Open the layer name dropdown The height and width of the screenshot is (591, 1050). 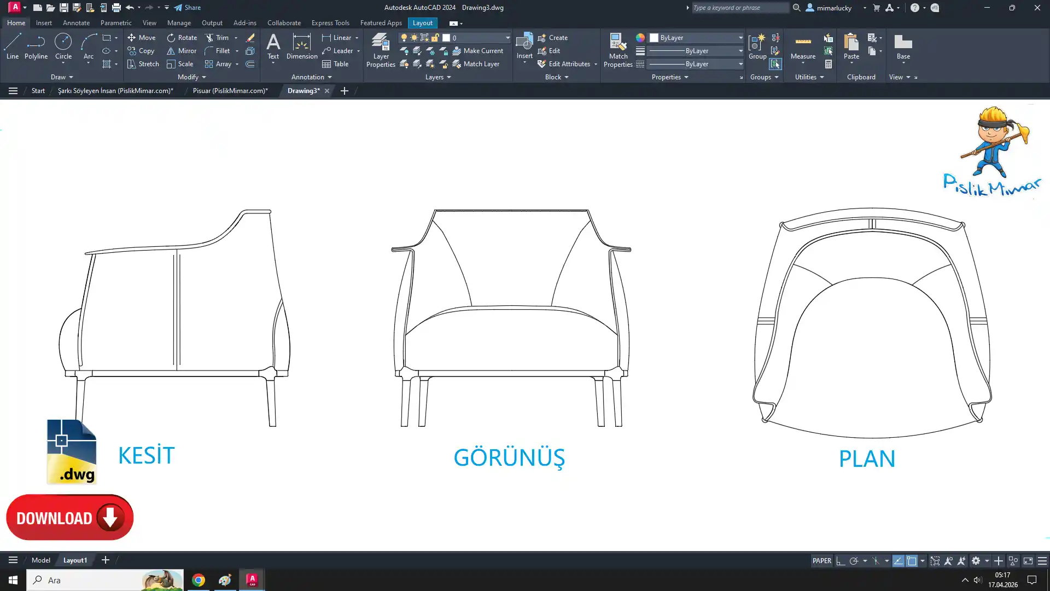[507, 38]
